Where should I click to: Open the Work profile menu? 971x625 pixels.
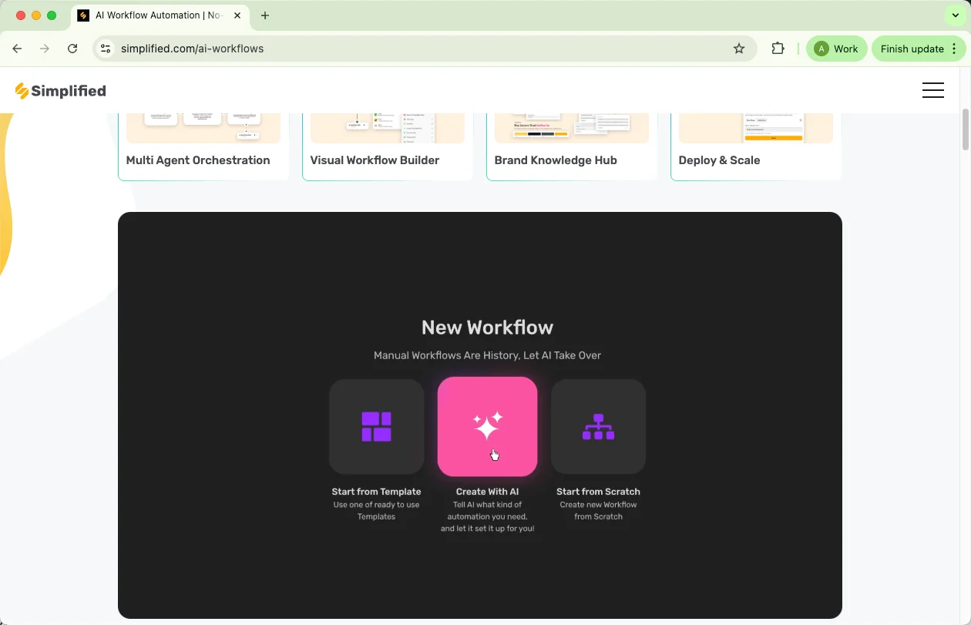(836, 49)
